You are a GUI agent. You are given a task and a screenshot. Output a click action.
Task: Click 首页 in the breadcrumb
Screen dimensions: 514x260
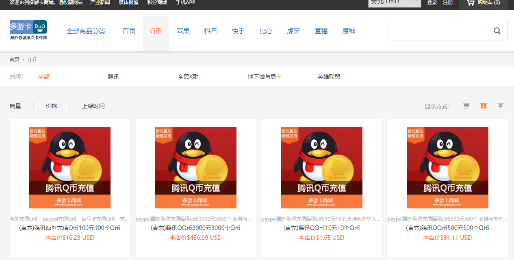point(15,60)
